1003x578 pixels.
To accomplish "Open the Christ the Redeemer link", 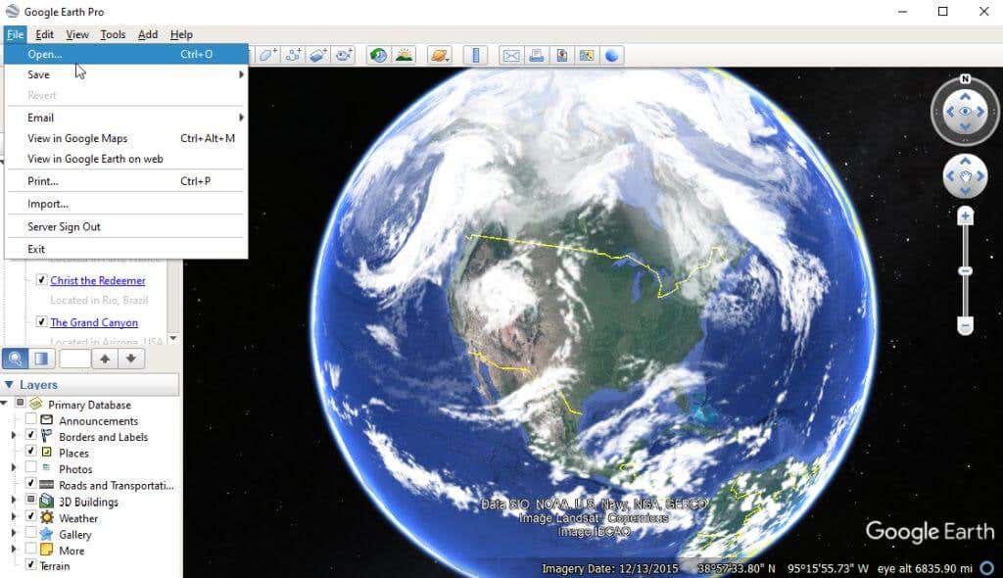I will pyautogui.click(x=98, y=280).
